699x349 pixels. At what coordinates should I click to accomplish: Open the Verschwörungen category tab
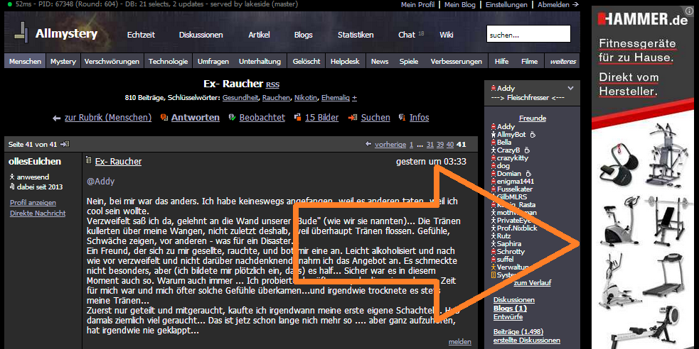(112, 62)
